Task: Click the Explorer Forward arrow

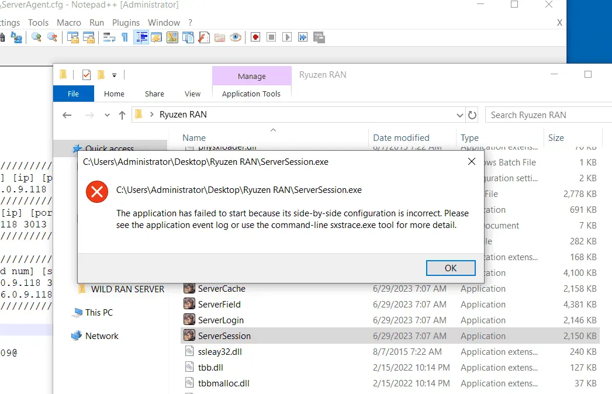Action: [89, 115]
